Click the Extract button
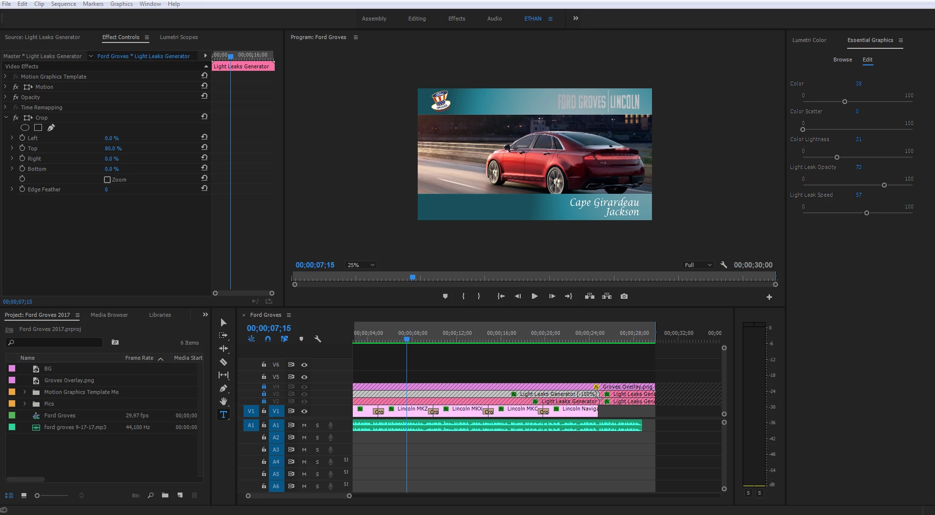This screenshot has width=935, height=515. click(607, 296)
